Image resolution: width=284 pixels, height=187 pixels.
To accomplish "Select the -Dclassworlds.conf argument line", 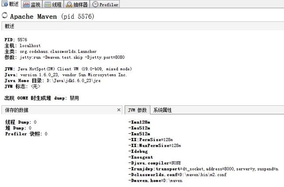I will [x=177, y=175].
